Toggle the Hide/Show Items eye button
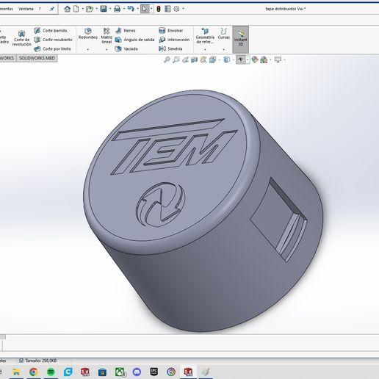379x379 pixels. pyautogui.click(x=241, y=59)
